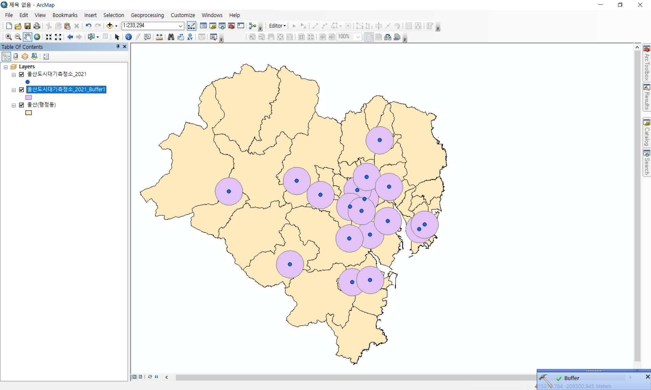Select the Identify tool
Image resolution: width=651 pixels, height=390 pixels.
[x=129, y=37]
